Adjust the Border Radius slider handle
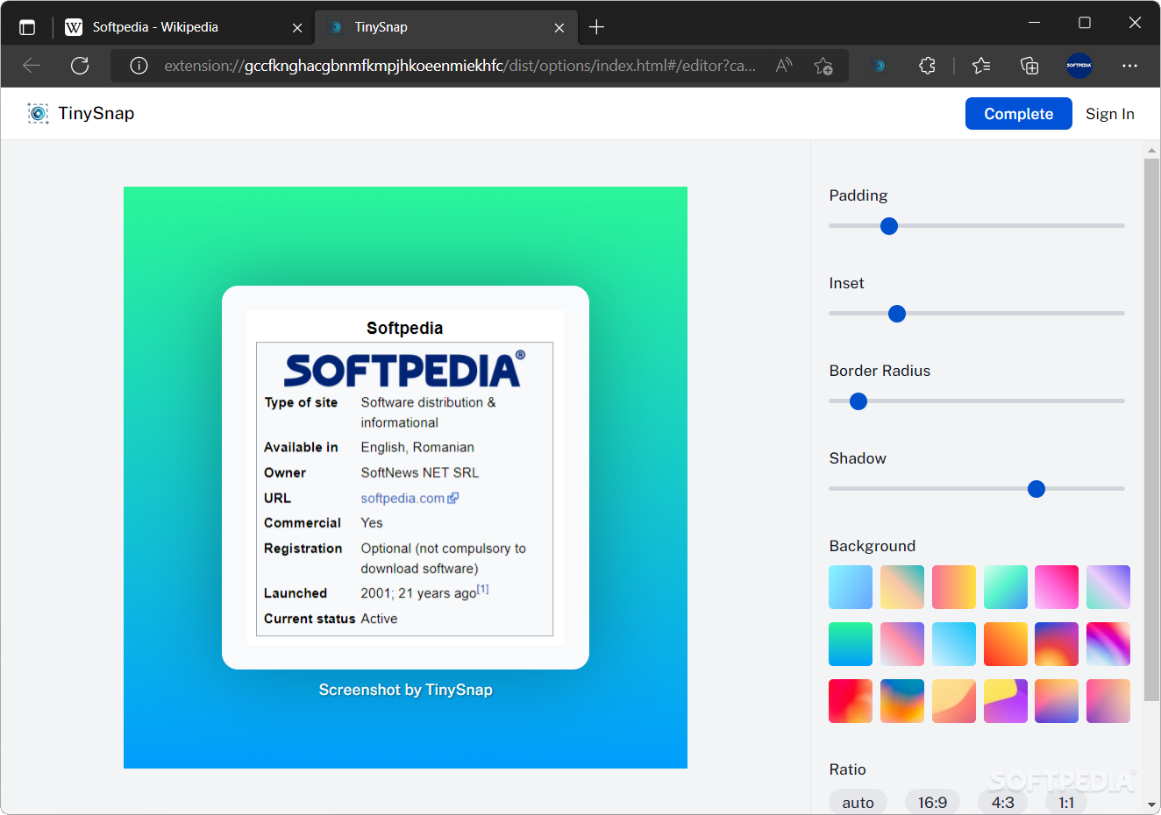Image resolution: width=1161 pixels, height=815 pixels. (858, 401)
